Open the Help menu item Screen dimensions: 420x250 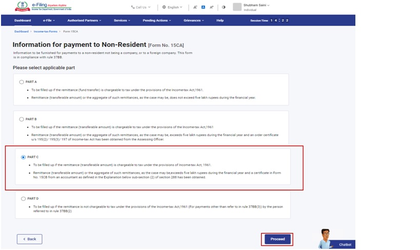tap(220, 20)
